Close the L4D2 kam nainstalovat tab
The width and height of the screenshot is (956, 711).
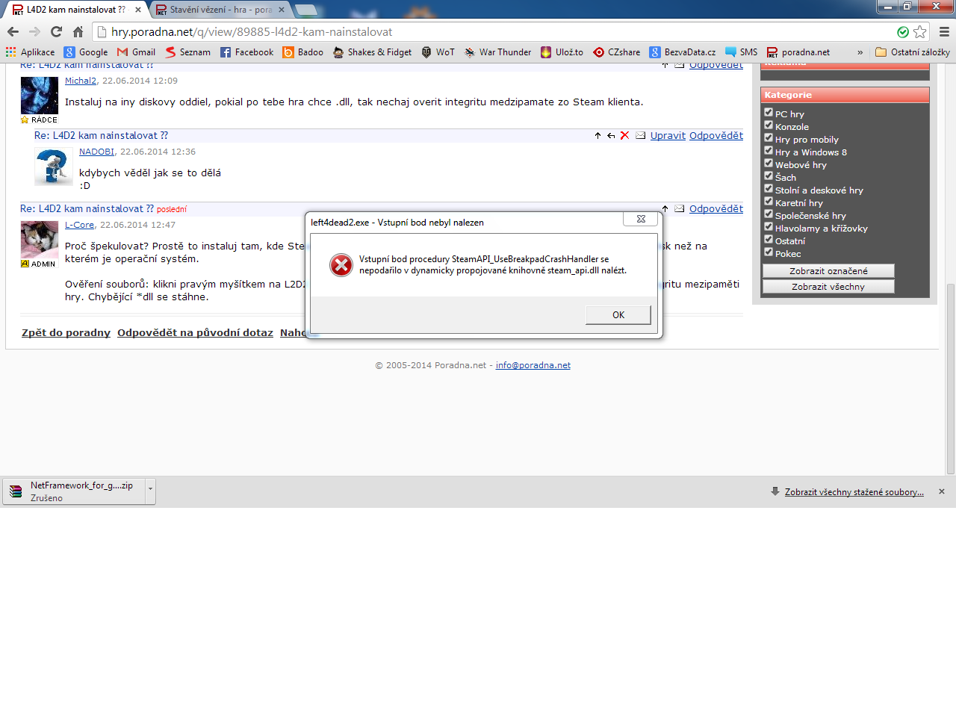coord(137,10)
